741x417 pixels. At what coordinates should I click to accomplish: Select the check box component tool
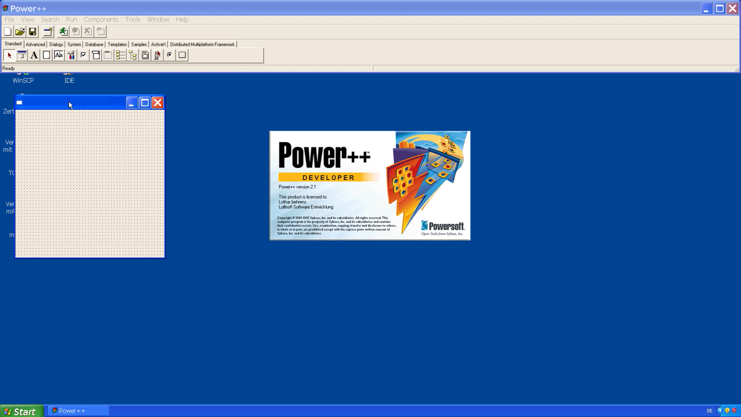(x=83, y=55)
